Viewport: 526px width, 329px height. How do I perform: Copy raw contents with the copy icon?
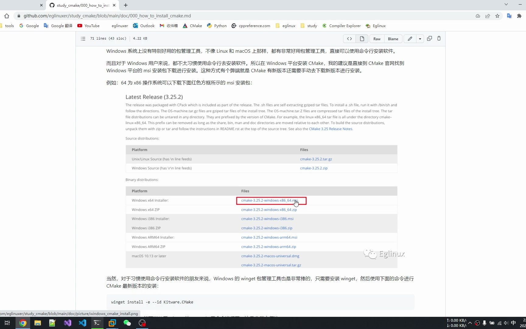click(x=430, y=38)
